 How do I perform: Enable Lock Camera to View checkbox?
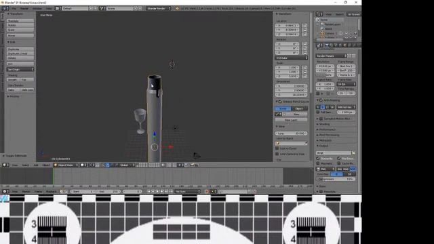tap(277, 154)
